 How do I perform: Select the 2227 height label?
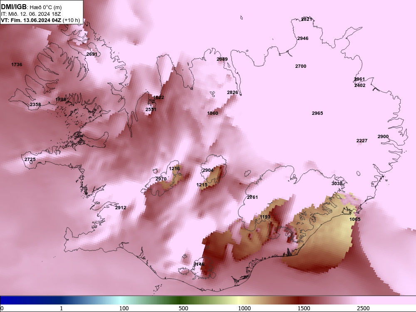point(362,141)
